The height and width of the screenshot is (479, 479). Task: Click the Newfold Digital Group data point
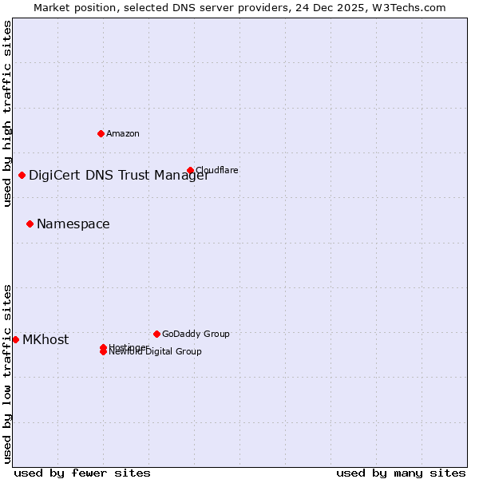click(x=103, y=352)
